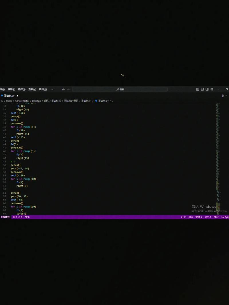Click the errors and warnings status icon
This screenshot has height=305, width=229.
coord(17,217)
